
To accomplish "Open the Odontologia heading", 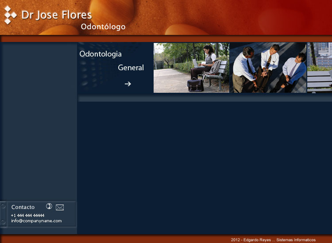I will 100,54.
